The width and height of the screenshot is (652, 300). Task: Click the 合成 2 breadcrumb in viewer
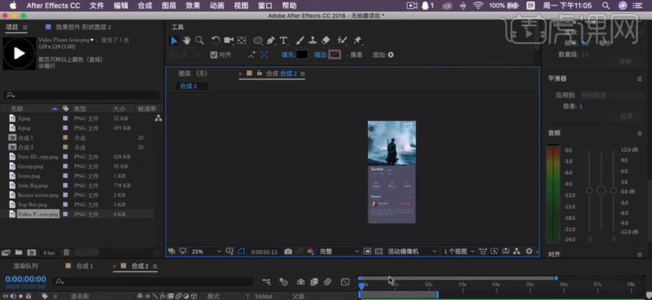pos(188,86)
